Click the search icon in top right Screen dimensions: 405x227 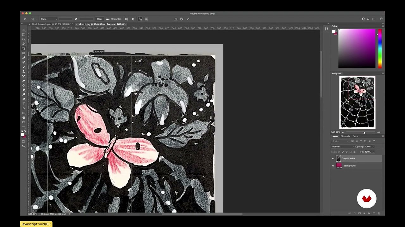coord(368,19)
